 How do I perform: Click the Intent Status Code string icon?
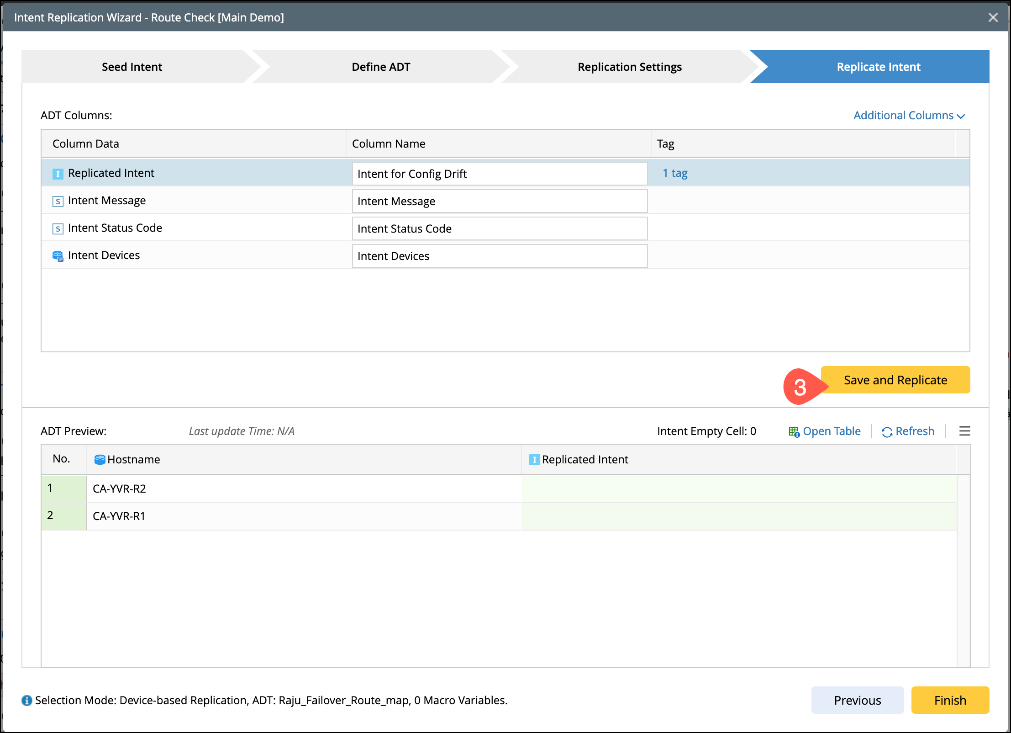58,228
